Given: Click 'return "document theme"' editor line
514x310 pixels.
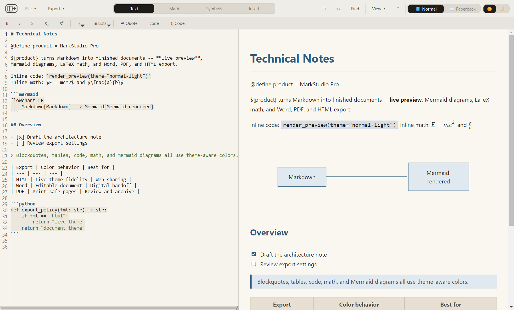Looking at the screenshot, I should [53, 228].
